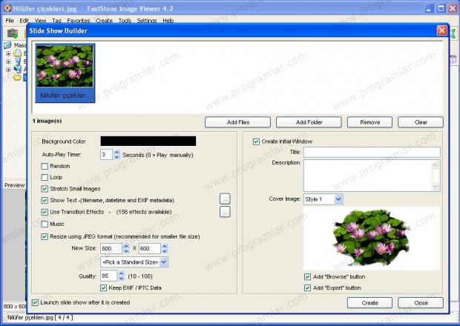The width and height of the screenshot is (460, 326).
Task: Enable the Music checkbox
Action: [45, 224]
